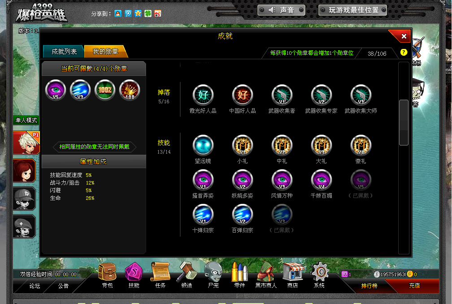
Task: Click the medal list scrollbar thumb
Action: 404,123
